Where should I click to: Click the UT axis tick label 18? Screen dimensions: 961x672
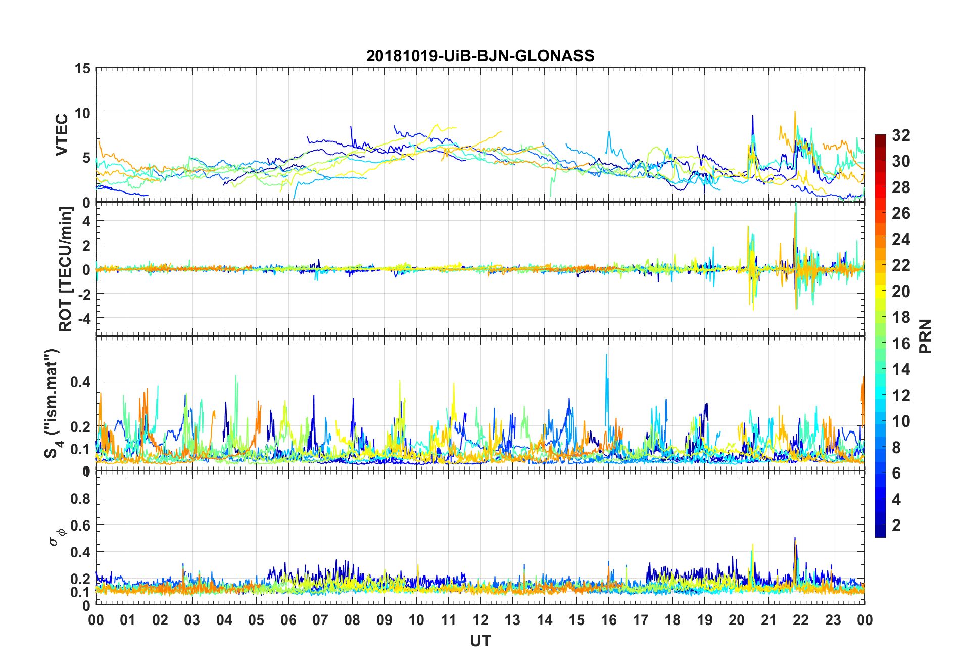(672, 620)
